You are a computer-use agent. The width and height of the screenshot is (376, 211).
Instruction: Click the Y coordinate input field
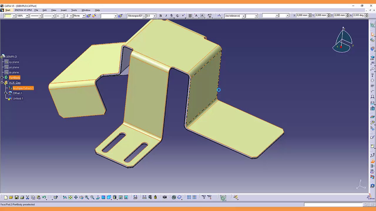tap(321, 16)
